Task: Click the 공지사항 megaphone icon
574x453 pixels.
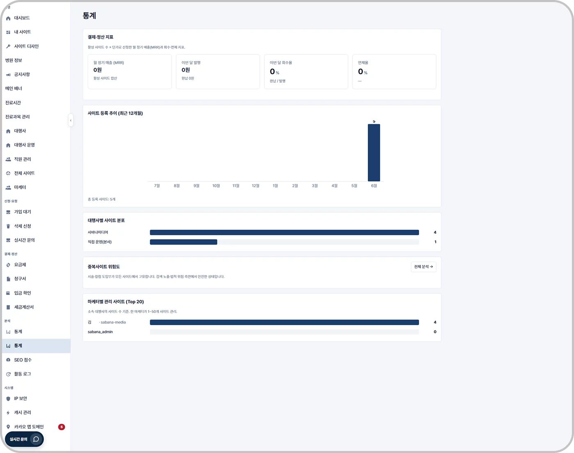Action: pos(8,75)
